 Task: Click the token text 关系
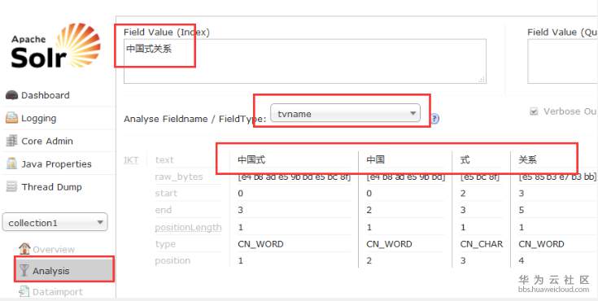[x=527, y=159]
